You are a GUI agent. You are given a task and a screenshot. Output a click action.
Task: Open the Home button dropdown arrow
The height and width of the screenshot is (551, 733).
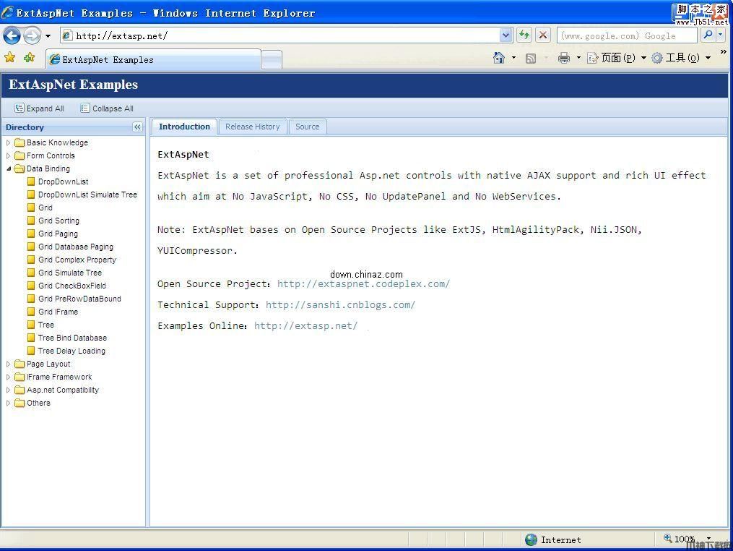click(513, 58)
